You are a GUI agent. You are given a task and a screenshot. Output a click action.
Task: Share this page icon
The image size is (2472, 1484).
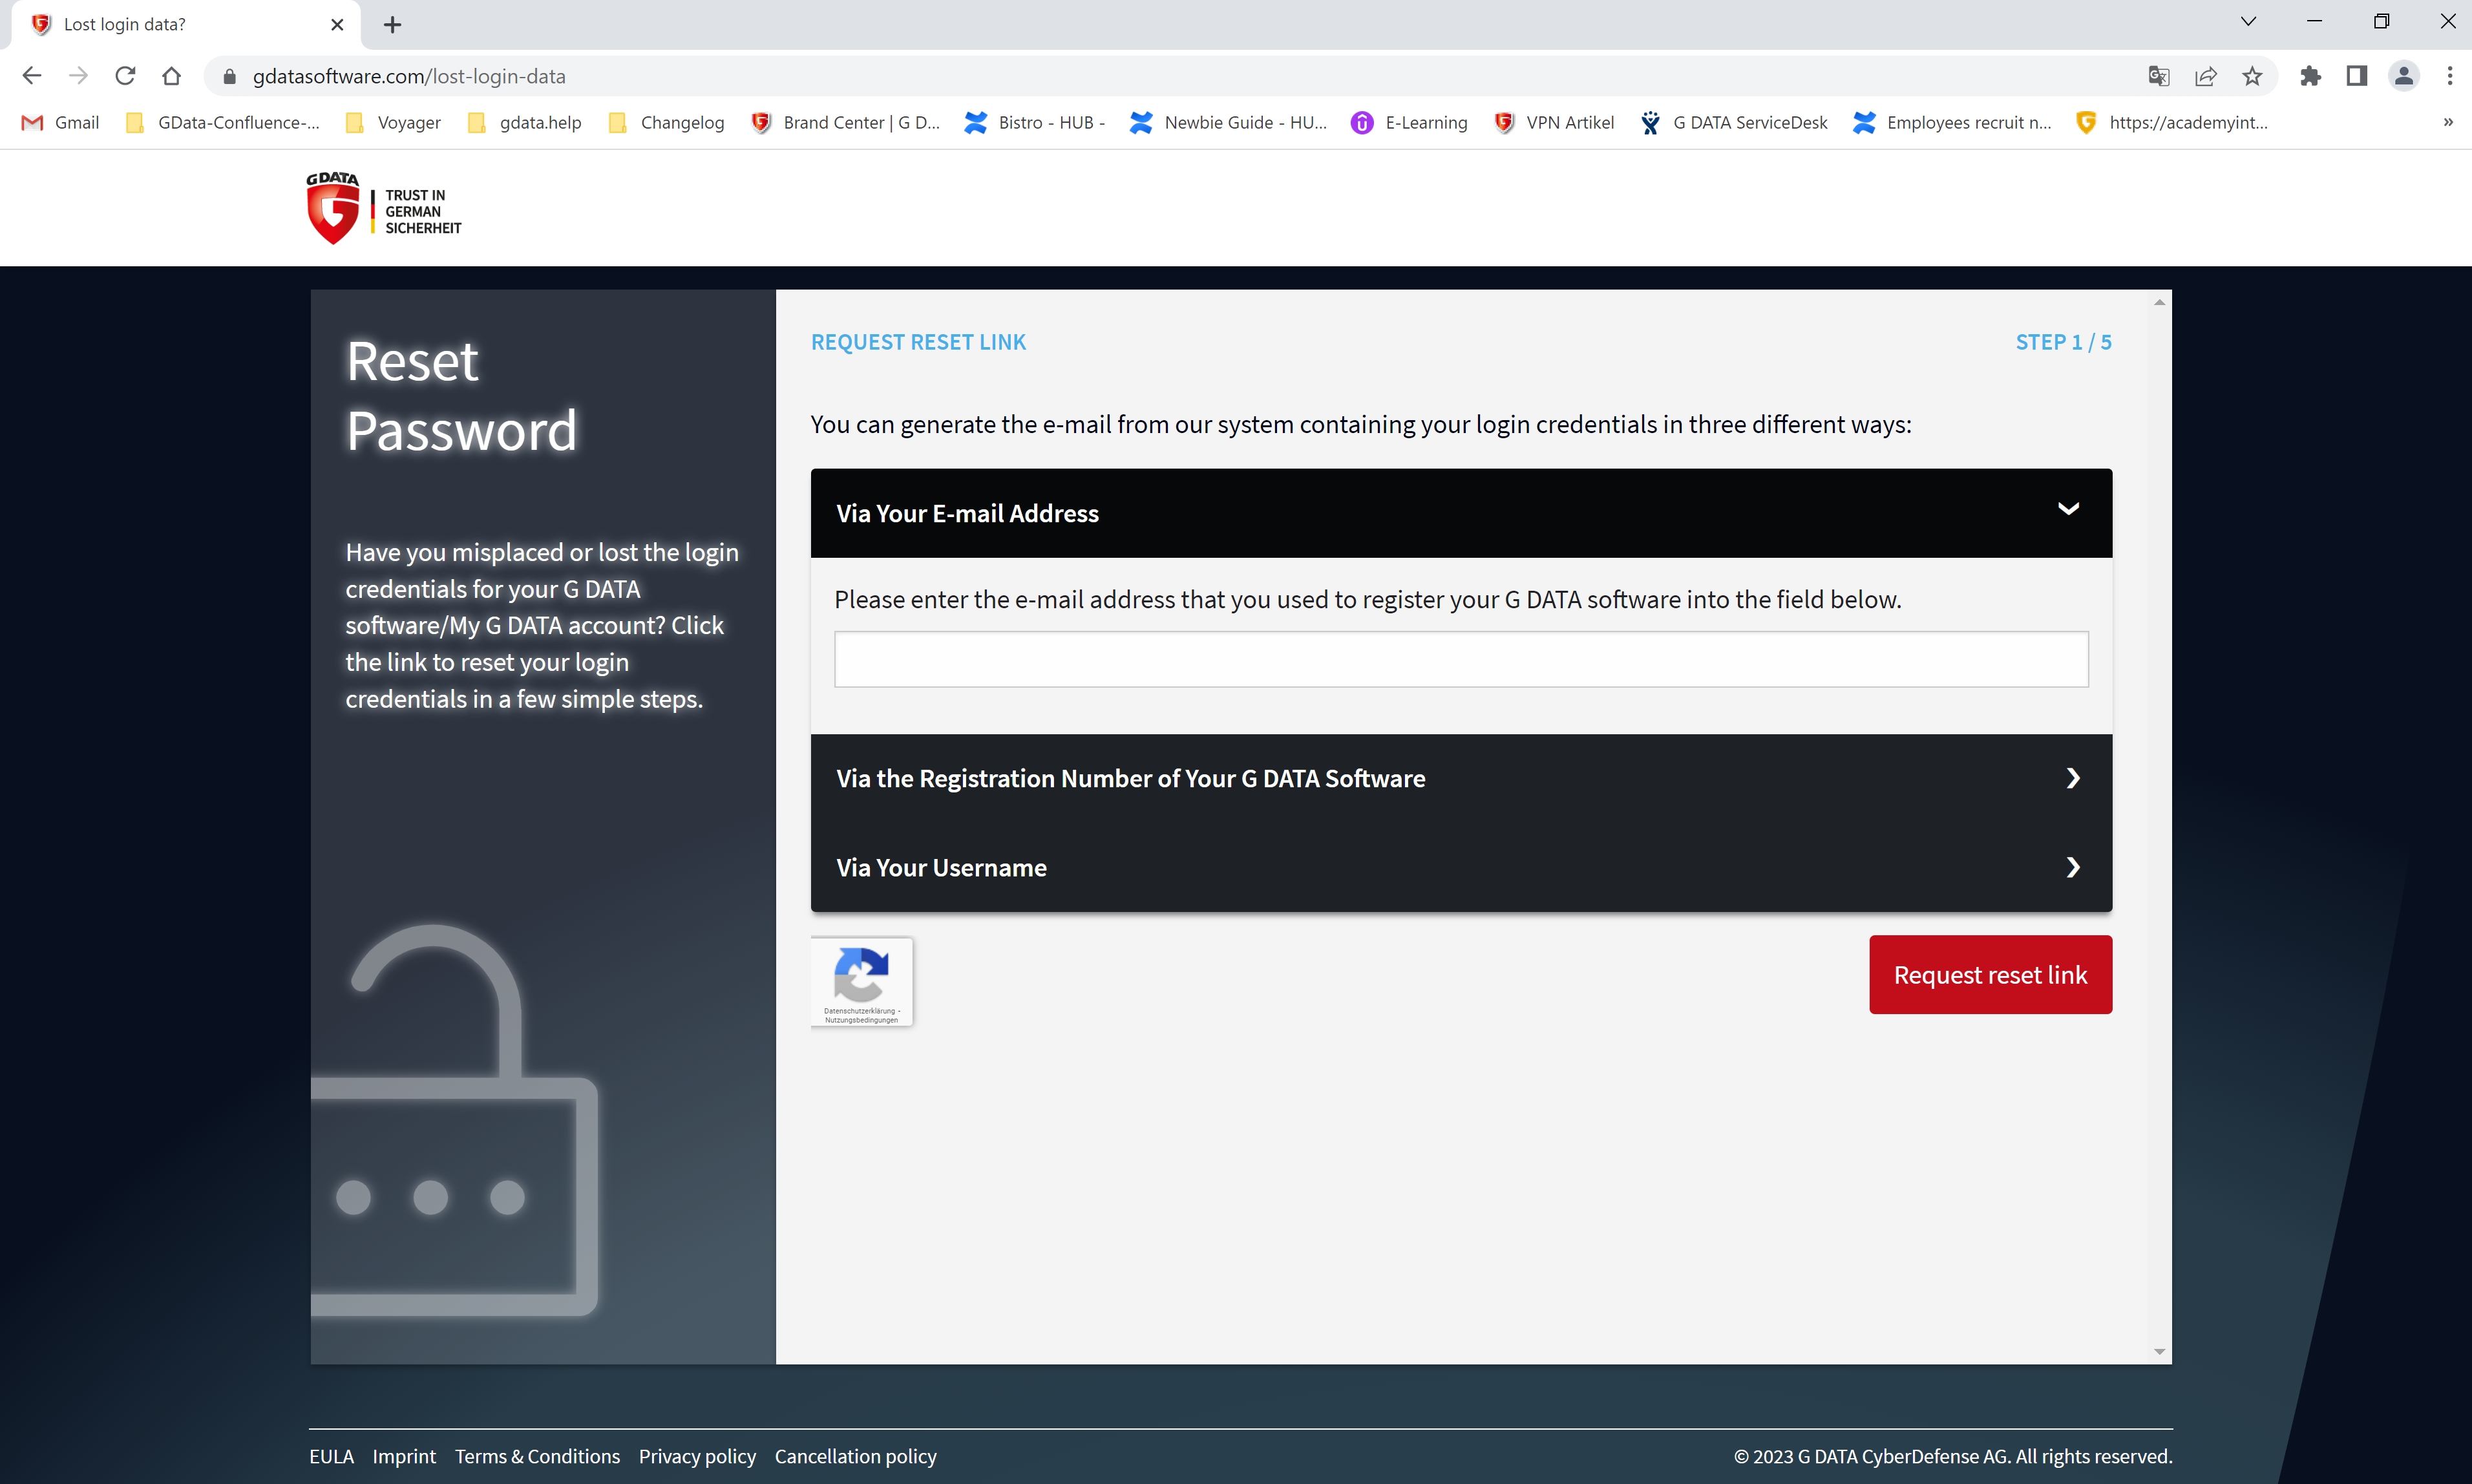[x=2205, y=76]
